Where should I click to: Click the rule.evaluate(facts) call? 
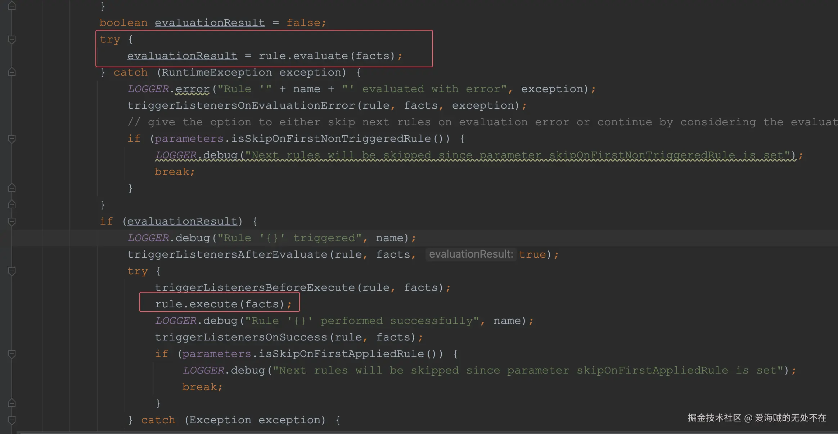click(x=326, y=56)
